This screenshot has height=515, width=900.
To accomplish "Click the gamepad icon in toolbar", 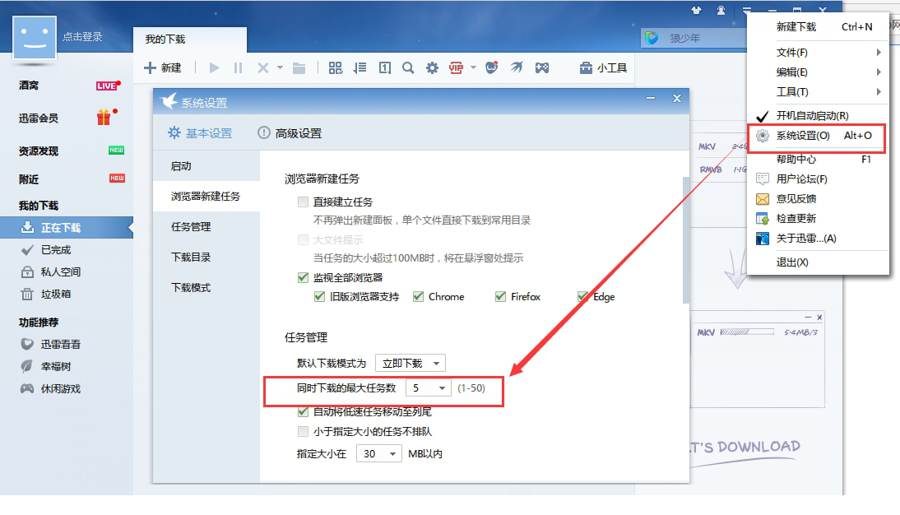I will point(542,68).
